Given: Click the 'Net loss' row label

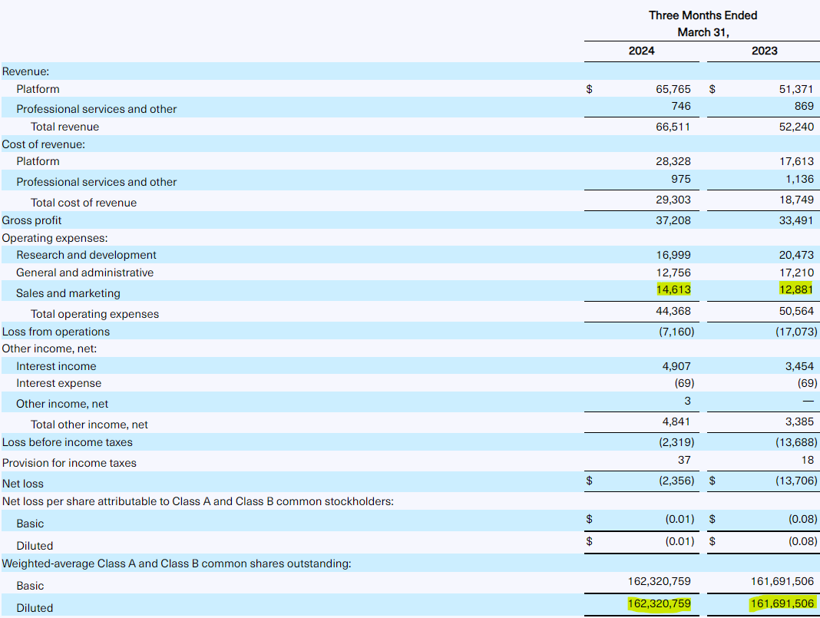Looking at the screenshot, I should tap(23, 484).
